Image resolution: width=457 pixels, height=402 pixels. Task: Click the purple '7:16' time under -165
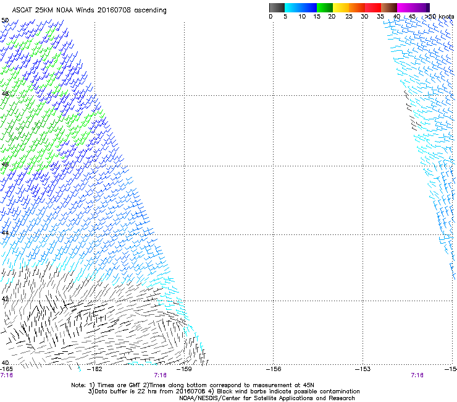[7, 375]
